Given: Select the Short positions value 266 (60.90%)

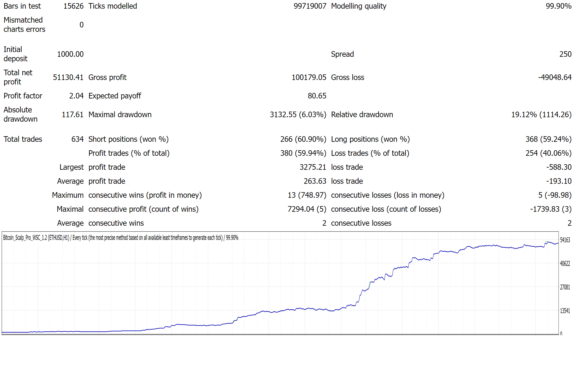Looking at the screenshot, I should (x=303, y=139).
